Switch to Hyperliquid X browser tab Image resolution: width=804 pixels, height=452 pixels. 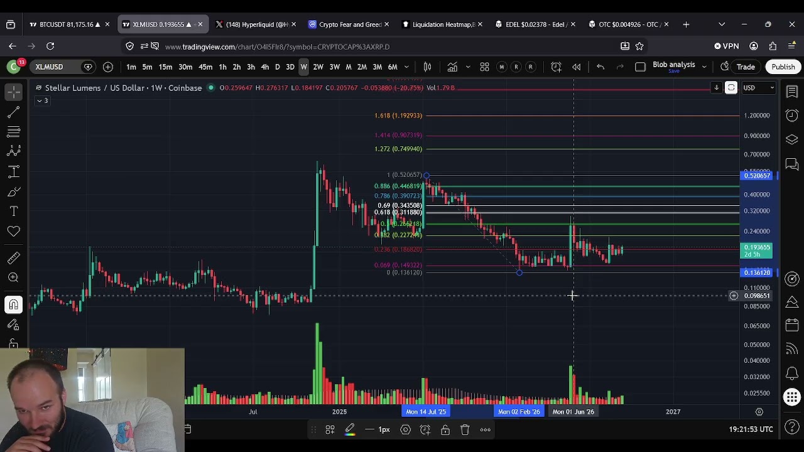tap(256, 24)
